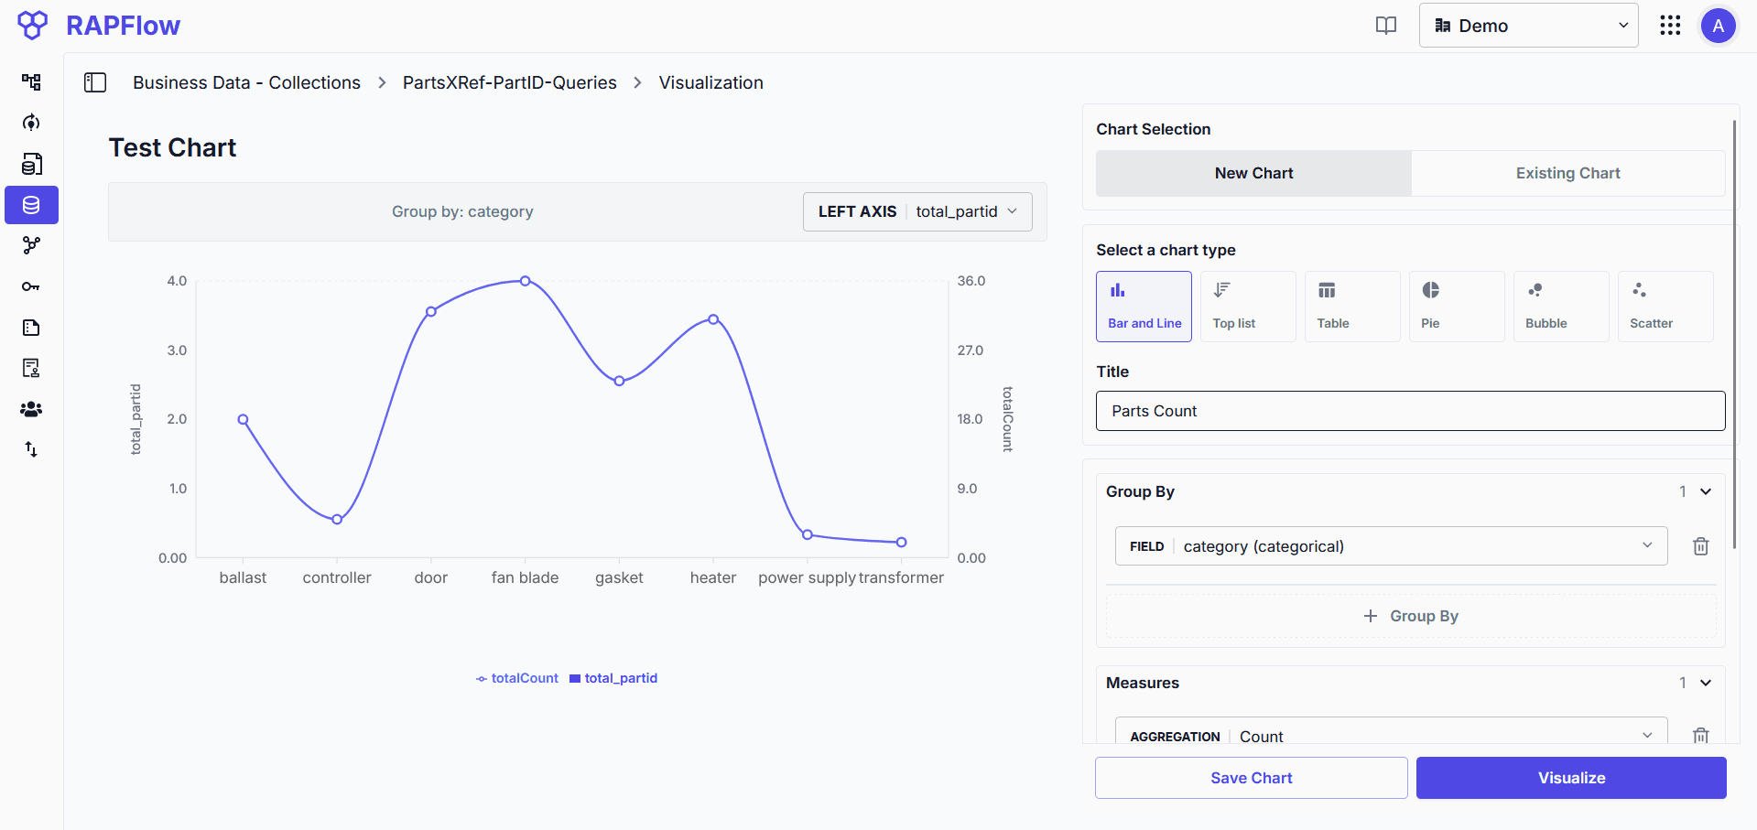Select the Pie chart type
Viewport: 1757px width, 830px height.
pyautogui.click(x=1456, y=306)
